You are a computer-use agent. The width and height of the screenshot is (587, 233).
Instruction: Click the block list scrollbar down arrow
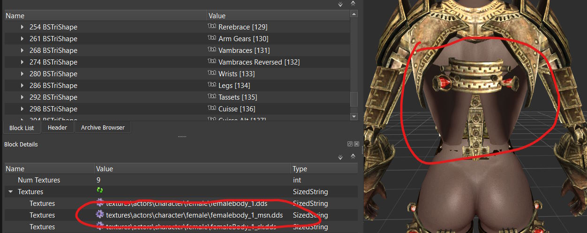point(354,116)
